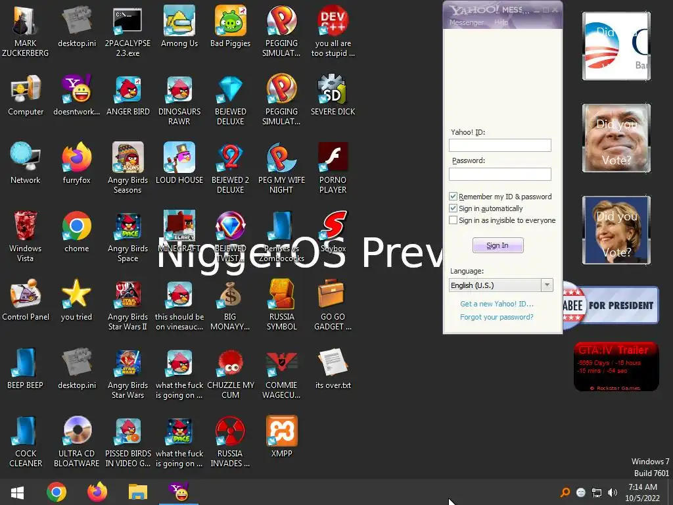Click the Sign In button

pos(498,245)
